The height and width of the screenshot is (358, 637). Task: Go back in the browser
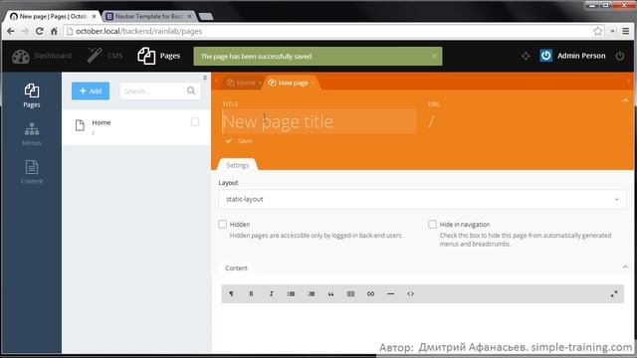(11, 31)
